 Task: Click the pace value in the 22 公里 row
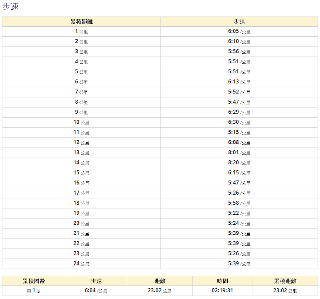click(x=239, y=243)
